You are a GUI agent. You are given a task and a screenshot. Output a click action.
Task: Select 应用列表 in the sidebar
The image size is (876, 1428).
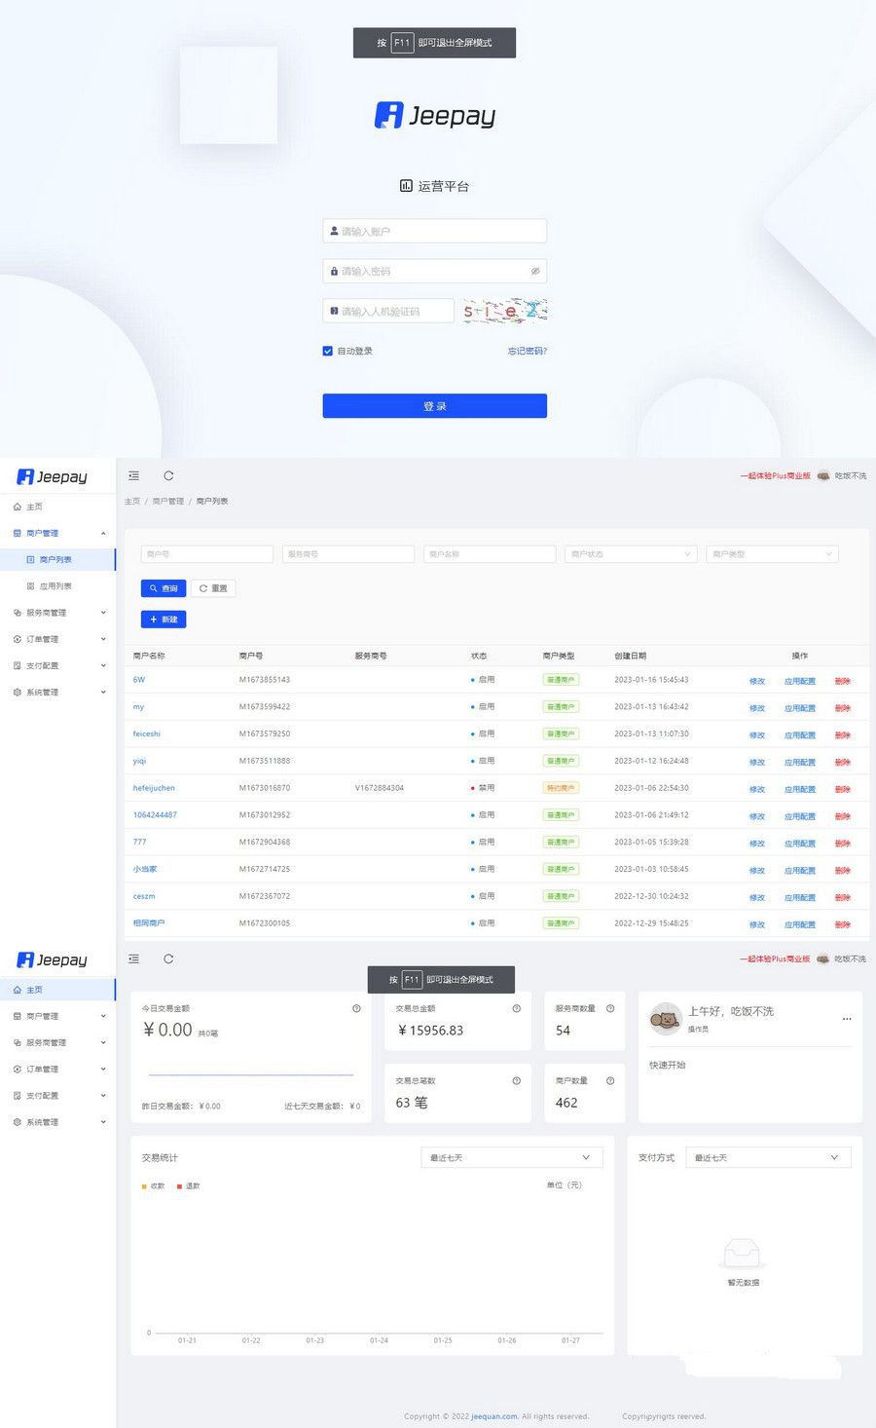(55, 586)
